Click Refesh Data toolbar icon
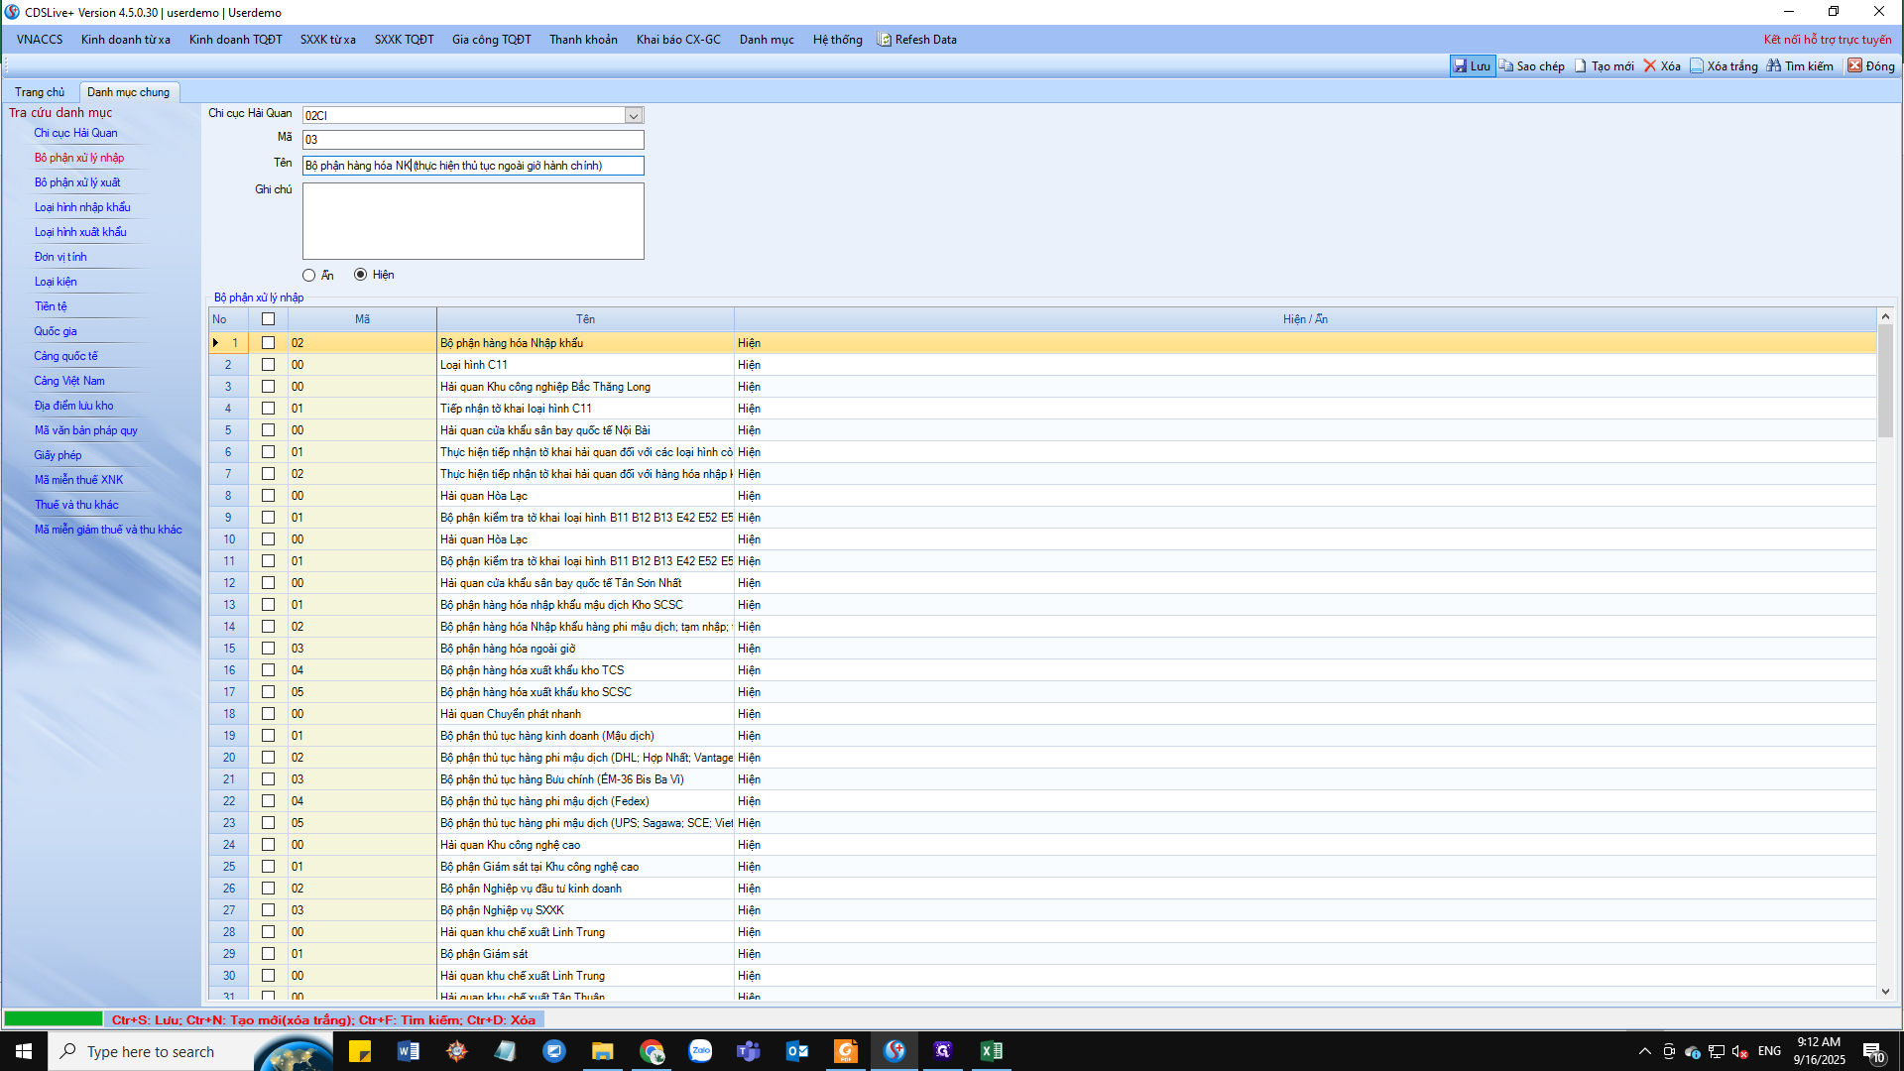 click(885, 40)
